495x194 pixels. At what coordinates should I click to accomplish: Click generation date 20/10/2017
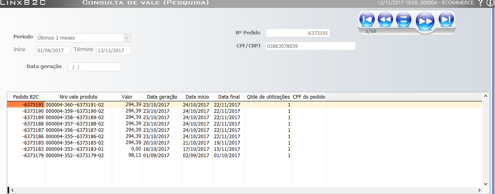click(x=156, y=143)
